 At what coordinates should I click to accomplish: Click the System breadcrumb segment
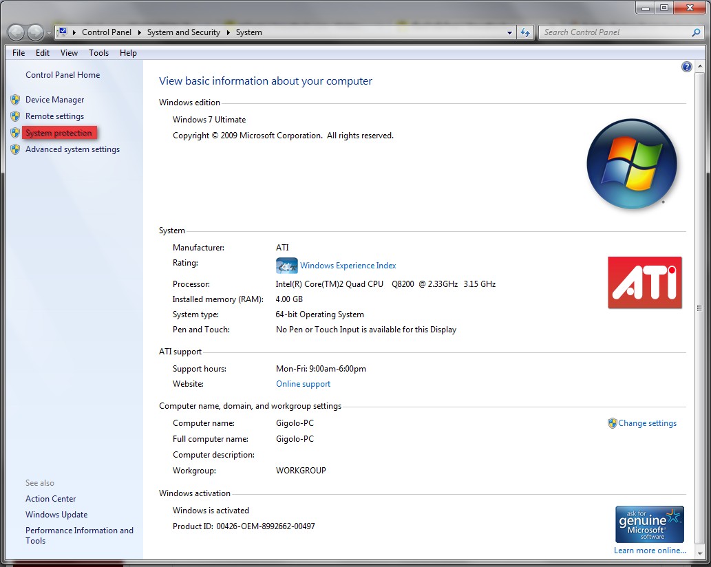click(x=249, y=32)
